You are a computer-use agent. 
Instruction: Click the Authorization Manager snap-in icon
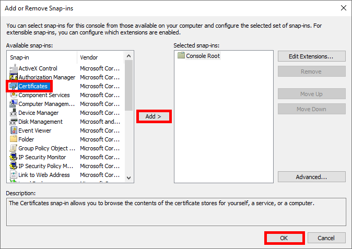14,77
